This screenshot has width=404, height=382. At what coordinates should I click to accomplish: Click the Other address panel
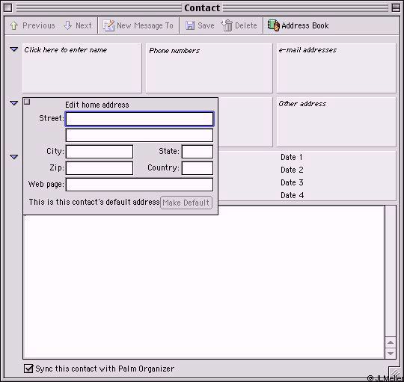(x=336, y=122)
